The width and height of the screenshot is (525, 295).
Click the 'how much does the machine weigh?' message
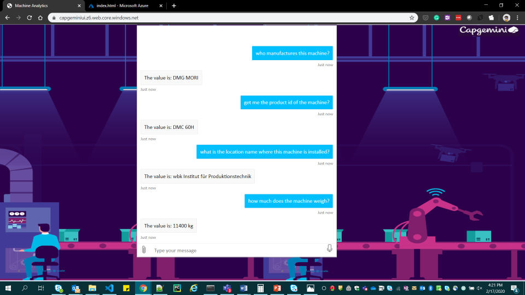tap(288, 201)
